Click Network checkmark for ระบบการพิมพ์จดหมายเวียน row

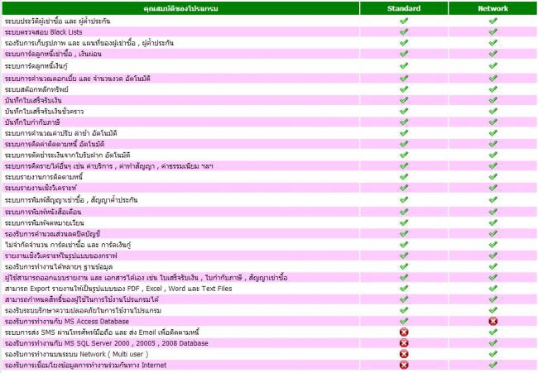[x=493, y=222]
